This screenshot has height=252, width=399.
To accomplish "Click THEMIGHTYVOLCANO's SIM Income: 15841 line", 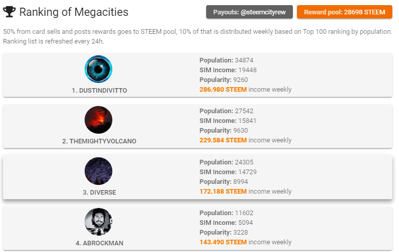I will point(228,121).
